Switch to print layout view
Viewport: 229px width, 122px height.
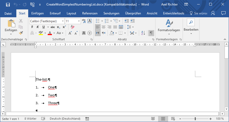tap(163, 119)
